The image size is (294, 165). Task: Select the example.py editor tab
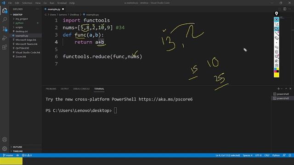[x=54, y=9]
